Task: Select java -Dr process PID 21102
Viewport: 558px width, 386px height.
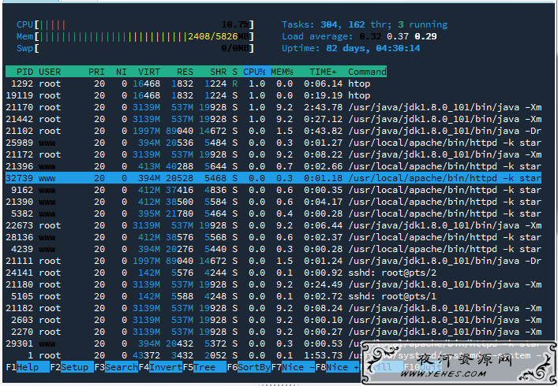Action: (273, 131)
